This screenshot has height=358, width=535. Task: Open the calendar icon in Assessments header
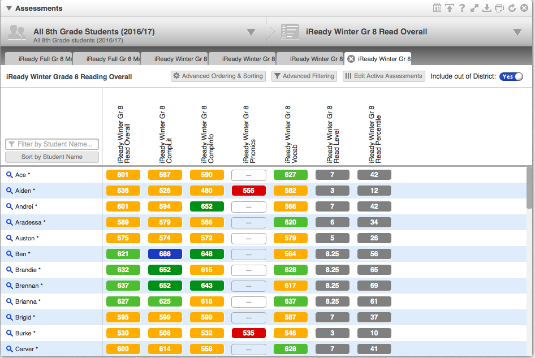pyautogui.click(x=437, y=8)
